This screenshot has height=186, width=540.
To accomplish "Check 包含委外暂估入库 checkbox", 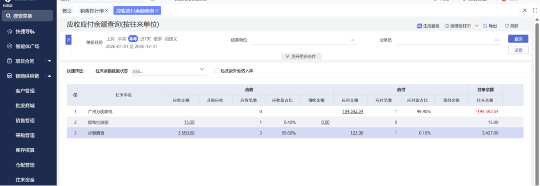I will (x=216, y=70).
